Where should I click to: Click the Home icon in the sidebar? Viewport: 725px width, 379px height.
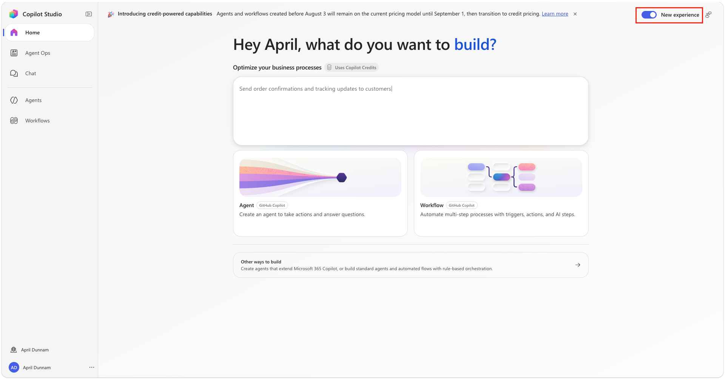pyautogui.click(x=14, y=32)
